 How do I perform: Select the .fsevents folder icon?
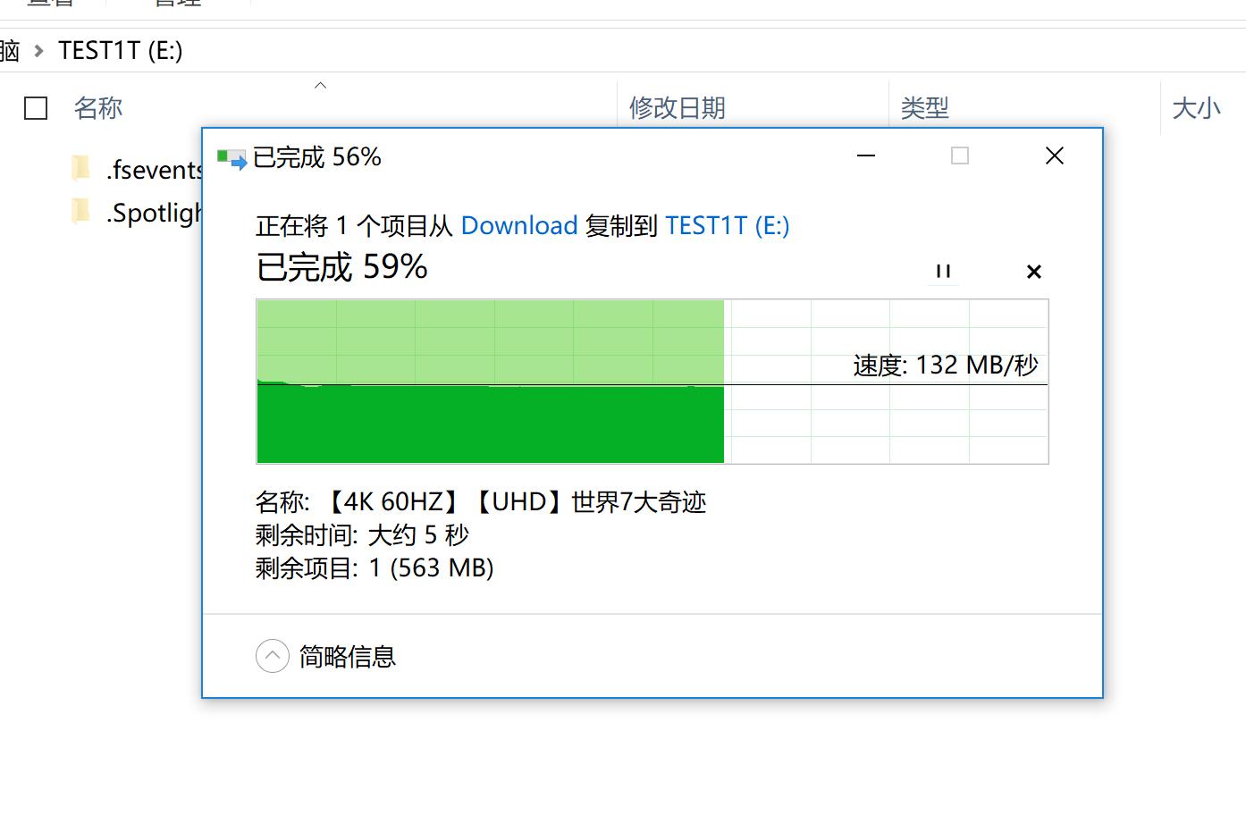click(81, 168)
